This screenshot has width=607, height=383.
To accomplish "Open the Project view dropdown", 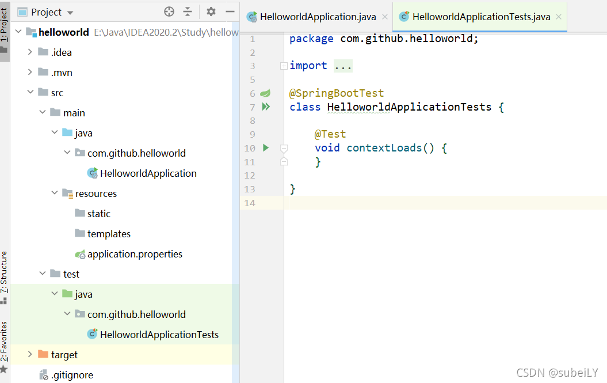I will click(70, 13).
